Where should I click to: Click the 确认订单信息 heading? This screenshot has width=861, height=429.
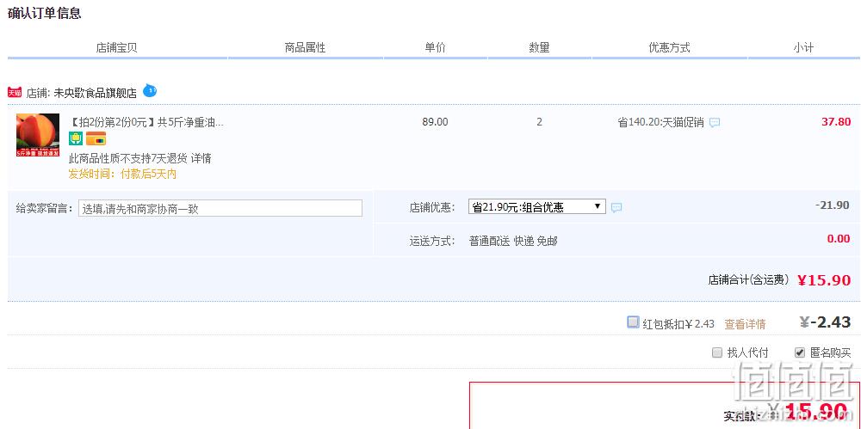pos(45,14)
